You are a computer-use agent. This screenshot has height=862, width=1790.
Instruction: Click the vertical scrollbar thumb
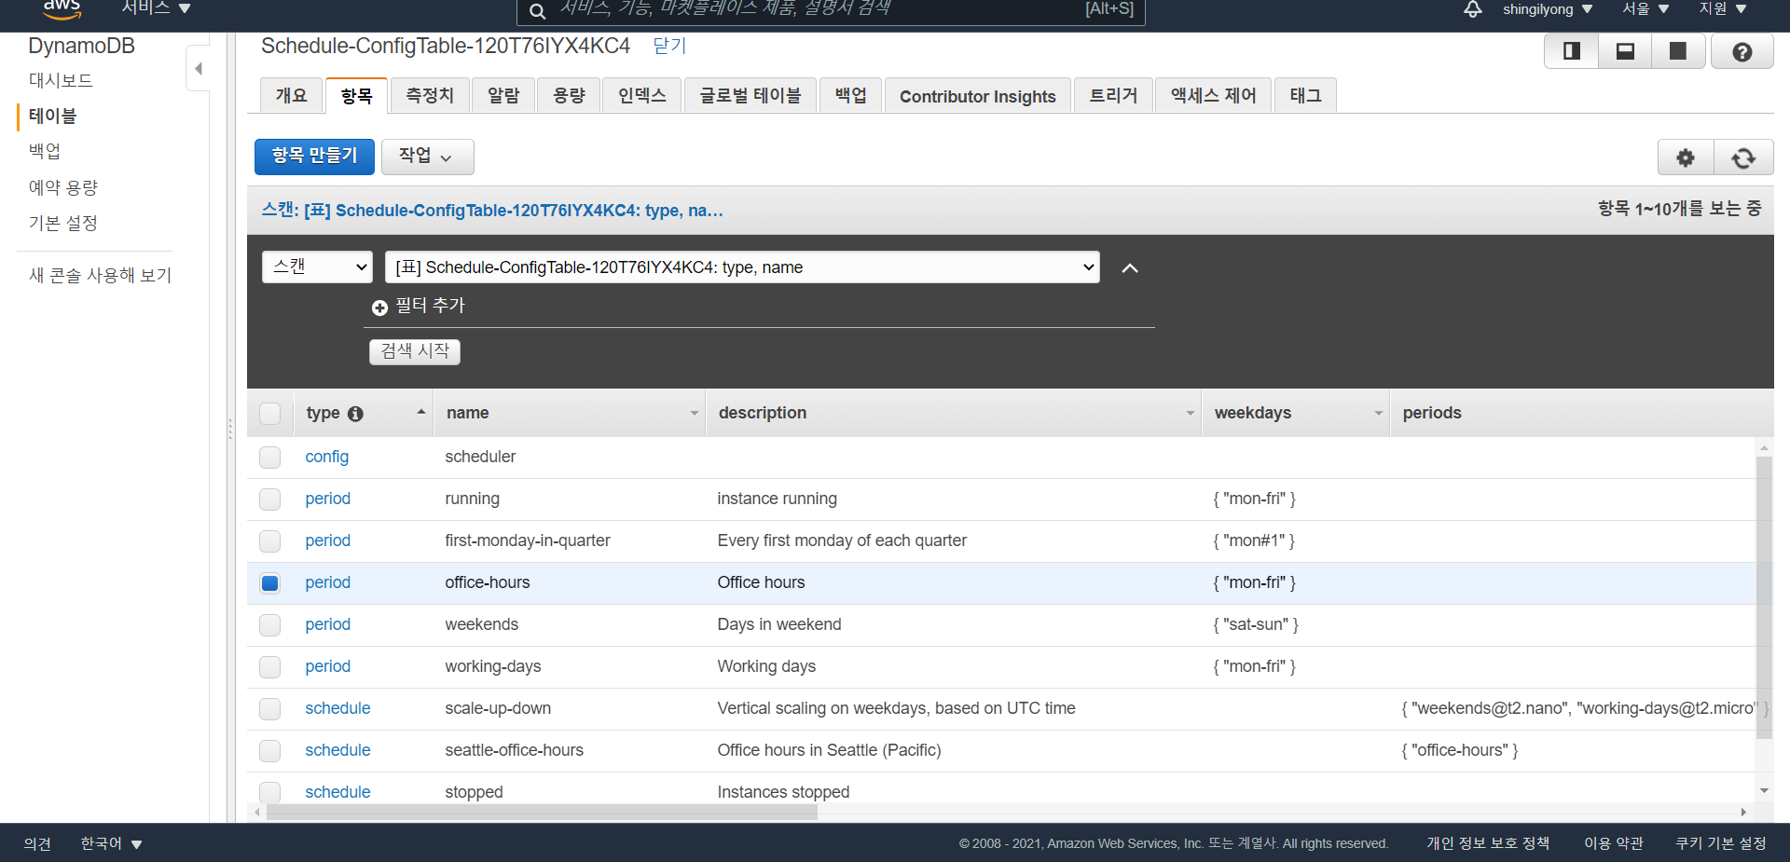click(x=1764, y=597)
